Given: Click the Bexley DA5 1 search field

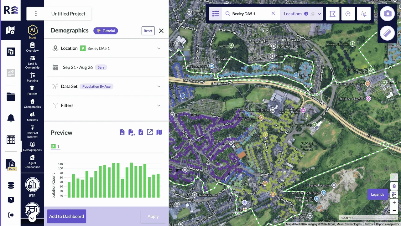Looking at the screenshot, I should point(250,14).
